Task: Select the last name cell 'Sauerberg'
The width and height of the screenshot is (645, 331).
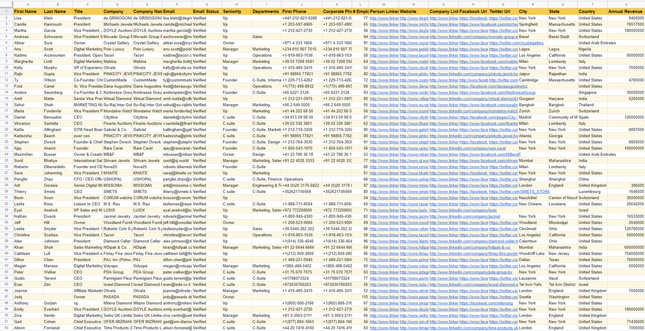Action: 58,92
